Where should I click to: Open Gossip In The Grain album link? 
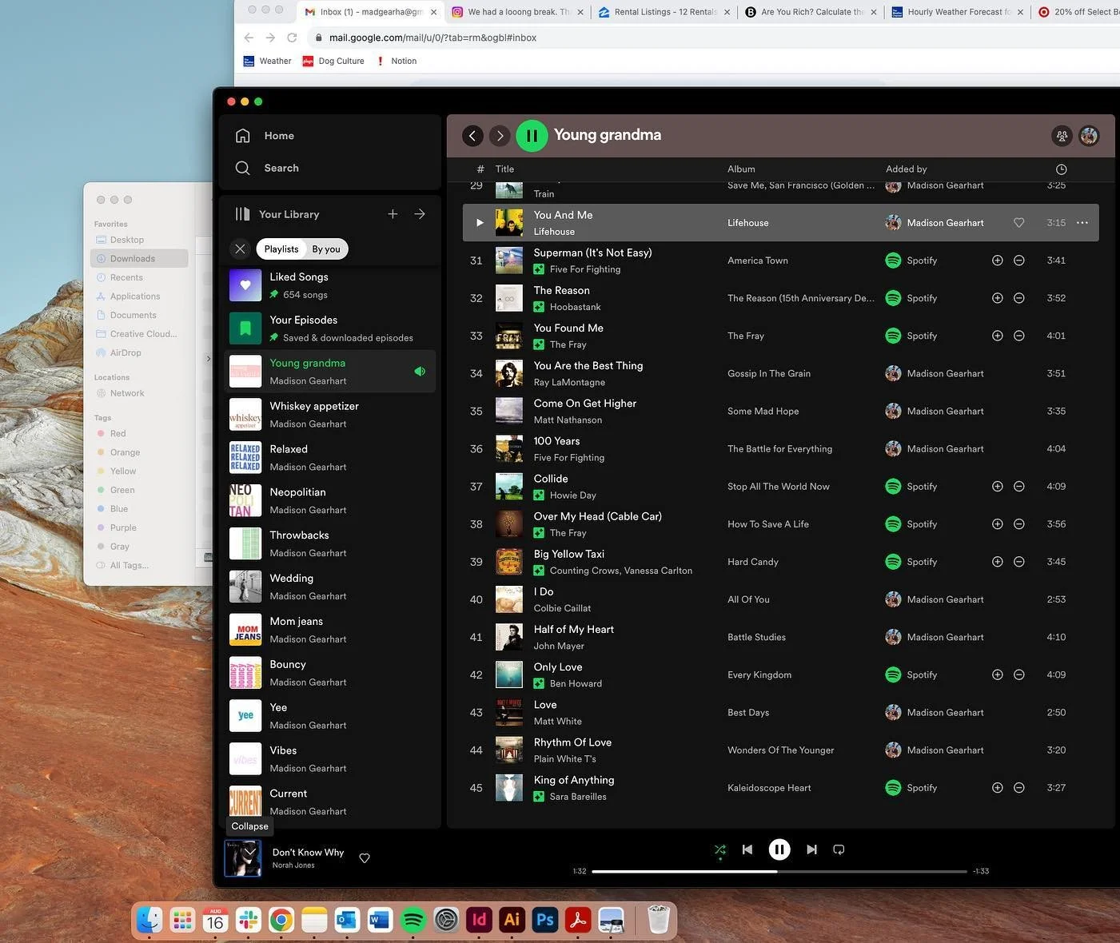769,373
